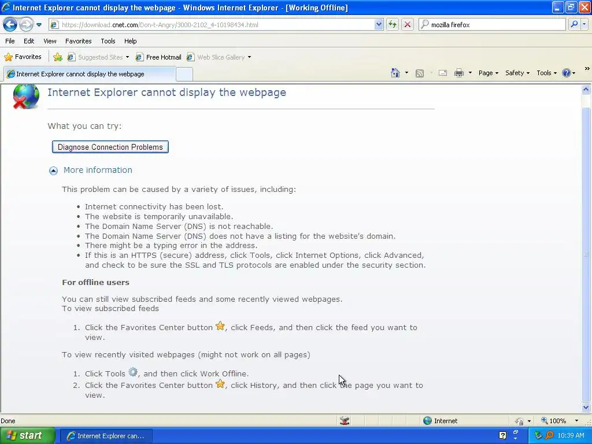Click the Print icon
592x444 pixels.
(459, 73)
